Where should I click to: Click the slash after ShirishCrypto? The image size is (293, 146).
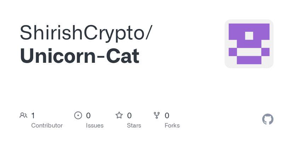click(x=148, y=32)
